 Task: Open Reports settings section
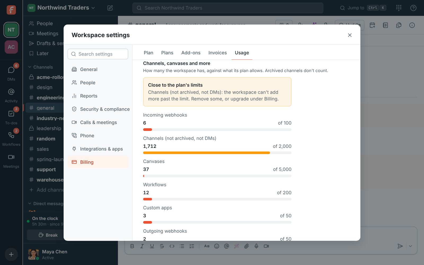98,96
